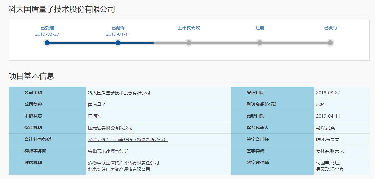Viewport: 375px width, 179px height.
Task: Click the 已受理 progress step dot
Action: [47, 43]
